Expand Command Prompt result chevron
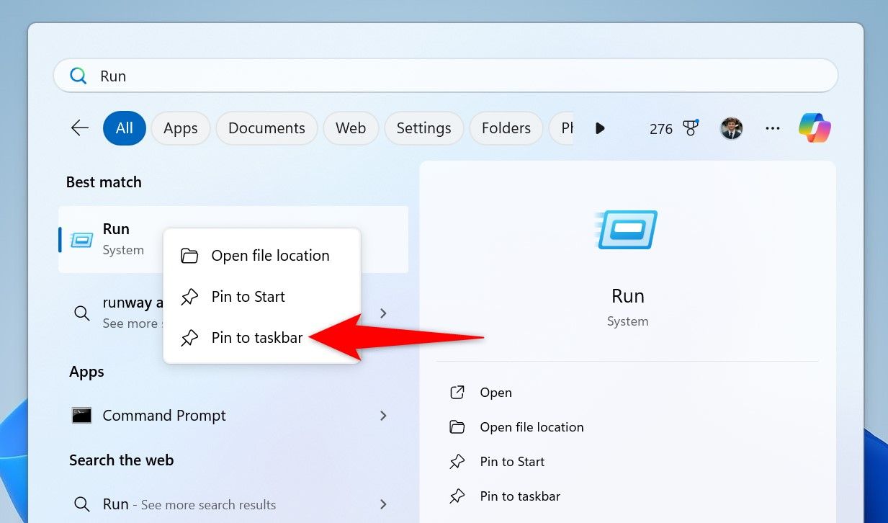 pos(383,416)
